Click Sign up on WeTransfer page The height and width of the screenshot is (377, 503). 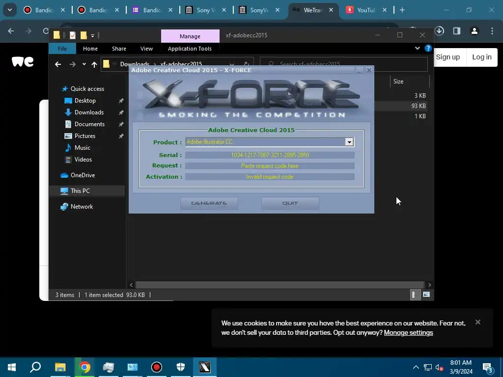click(448, 57)
